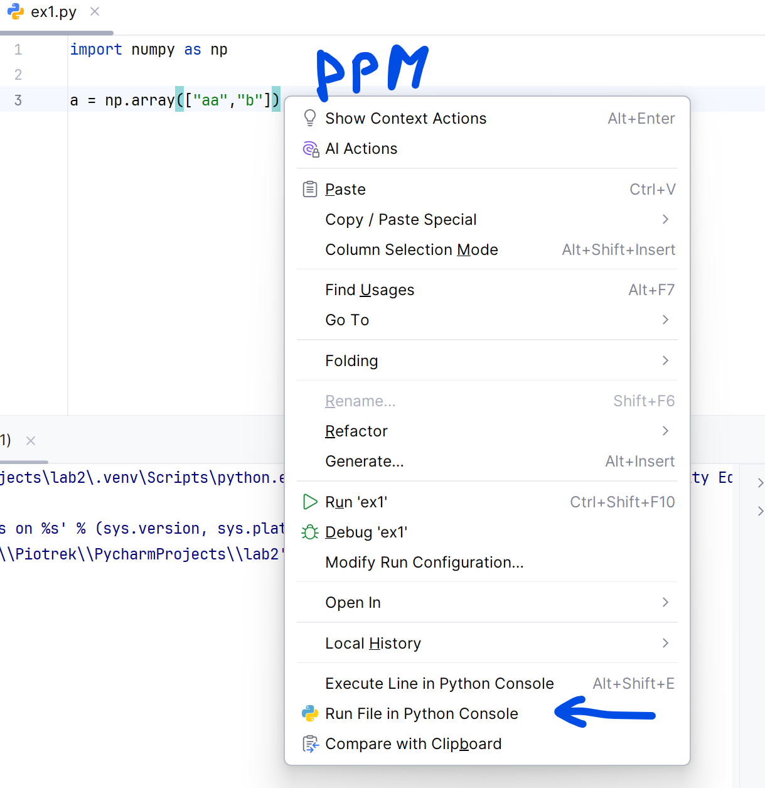This screenshot has width=765, height=788.
Task: Close the ex1.py editor tab
Action: (95, 11)
